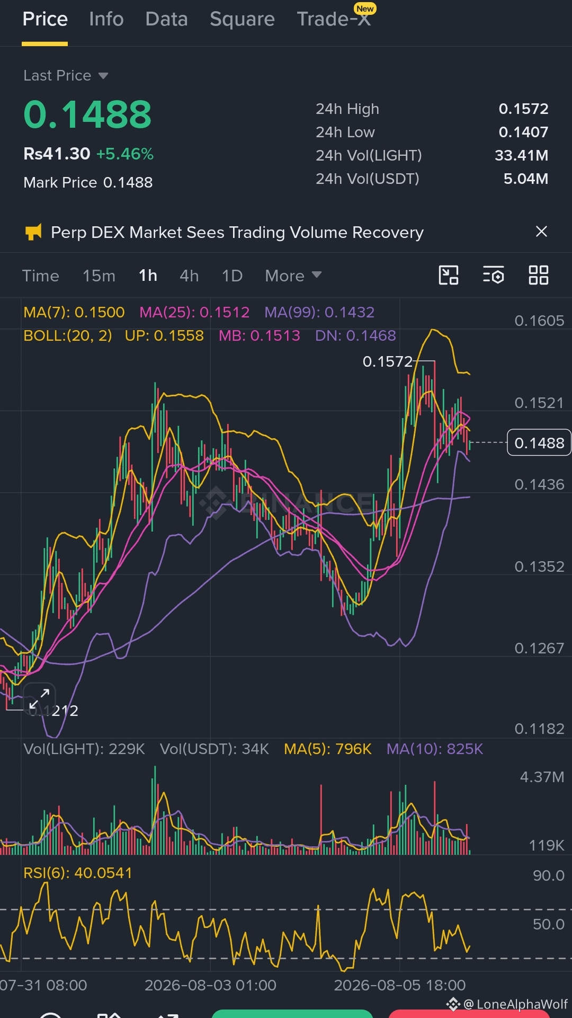The image size is (572, 1018).
Task: Select the 4h chart interval
Action: coord(189,276)
